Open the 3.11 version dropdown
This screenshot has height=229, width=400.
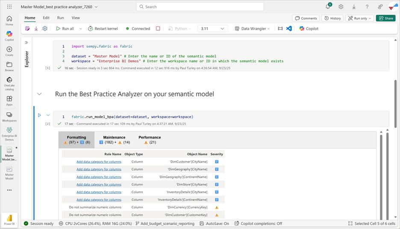pos(212,29)
